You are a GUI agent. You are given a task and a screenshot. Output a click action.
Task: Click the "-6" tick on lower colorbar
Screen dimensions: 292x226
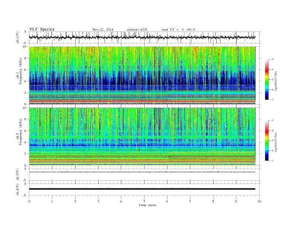click(272, 151)
